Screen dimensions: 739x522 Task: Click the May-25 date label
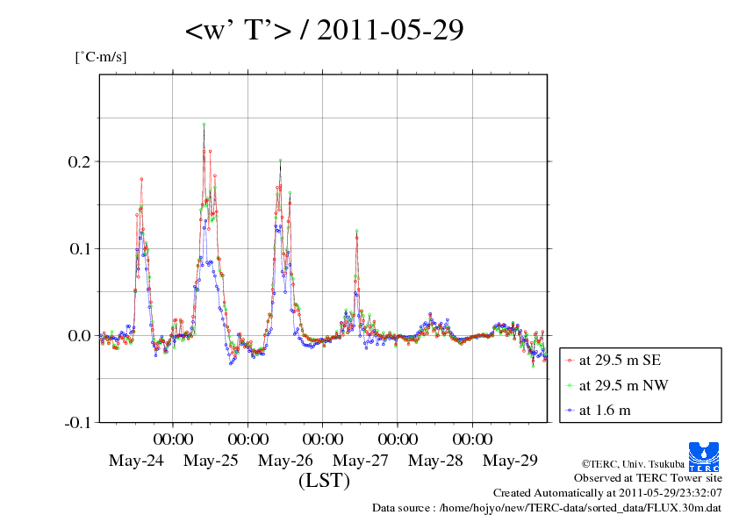[211, 460]
